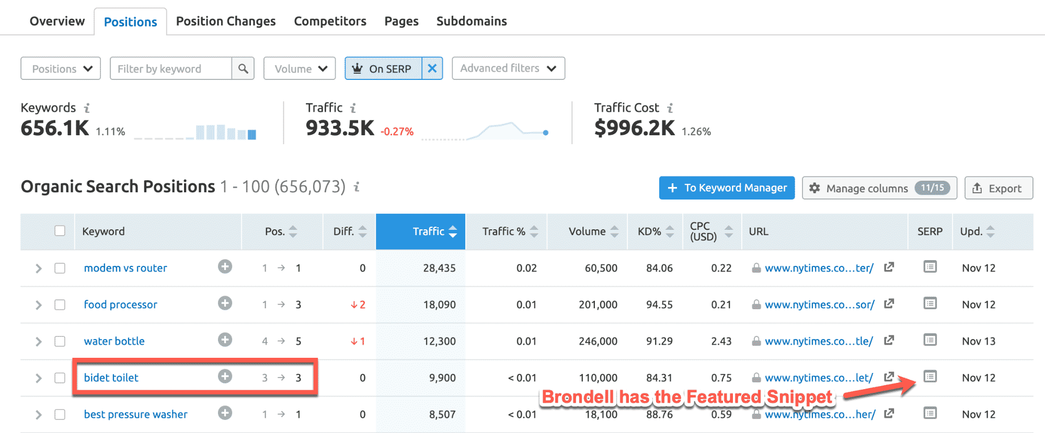Tick the checkbox for food processor row
1045x433 pixels.
[x=60, y=305]
